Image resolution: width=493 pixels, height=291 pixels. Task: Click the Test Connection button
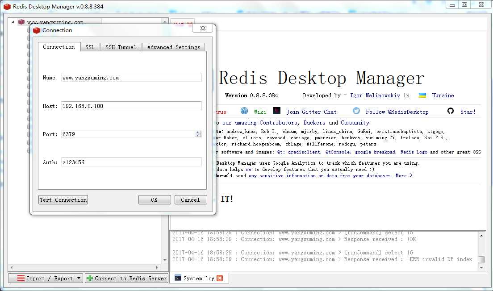(63, 200)
